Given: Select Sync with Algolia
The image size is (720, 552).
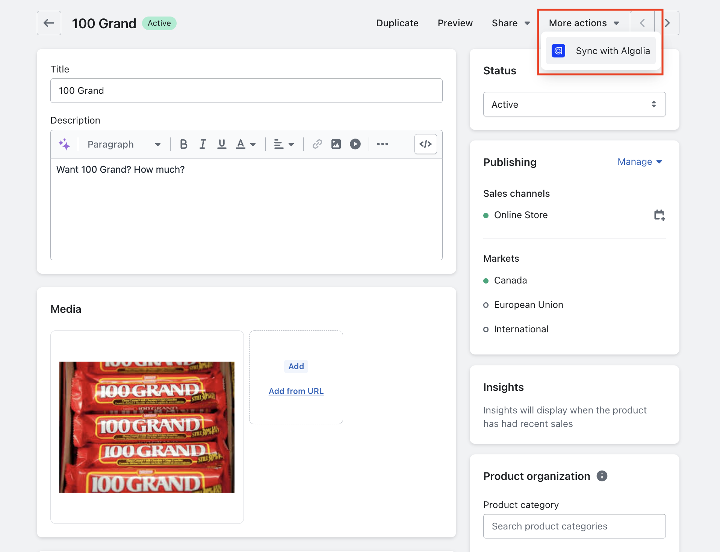Looking at the screenshot, I should click(601, 51).
